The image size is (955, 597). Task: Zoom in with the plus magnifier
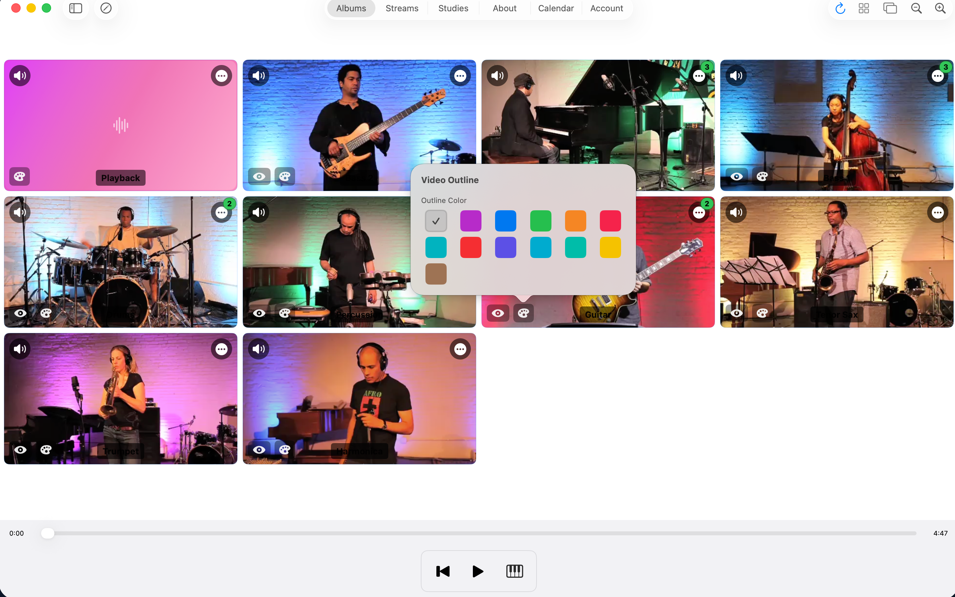tap(940, 8)
